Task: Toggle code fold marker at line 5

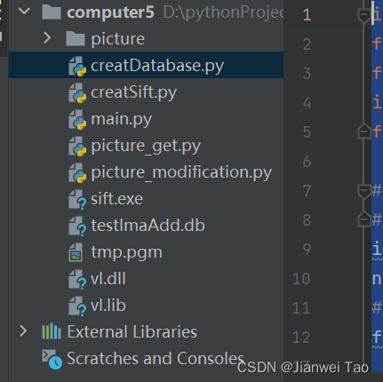Action: pos(363,131)
